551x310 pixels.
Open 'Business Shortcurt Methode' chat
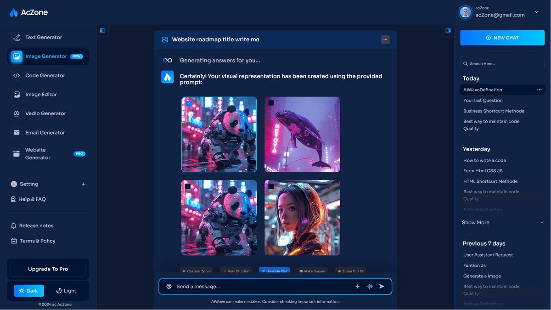494,111
